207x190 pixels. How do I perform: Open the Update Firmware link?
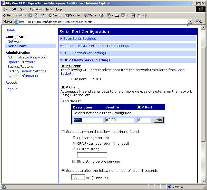coord(22,62)
